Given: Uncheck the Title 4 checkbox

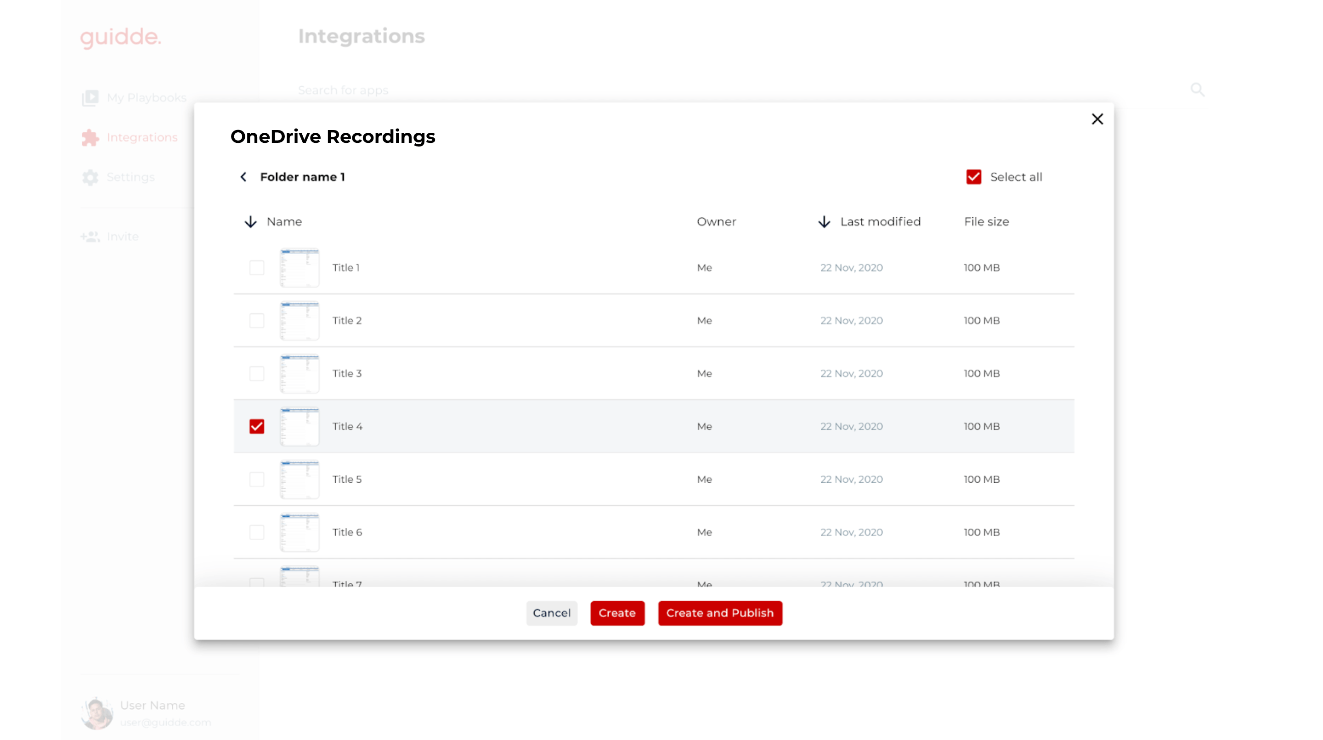Looking at the screenshot, I should tap(257, 426).
